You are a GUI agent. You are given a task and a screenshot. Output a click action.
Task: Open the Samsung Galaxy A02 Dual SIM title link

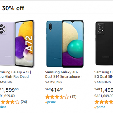[x=64, y=74]
